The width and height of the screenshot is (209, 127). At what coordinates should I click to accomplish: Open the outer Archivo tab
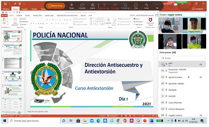point(6,9)
